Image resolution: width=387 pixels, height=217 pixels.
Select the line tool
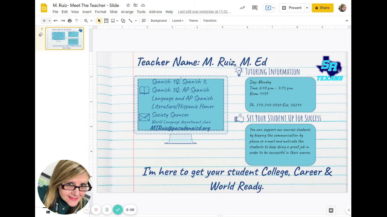point(130,21)
